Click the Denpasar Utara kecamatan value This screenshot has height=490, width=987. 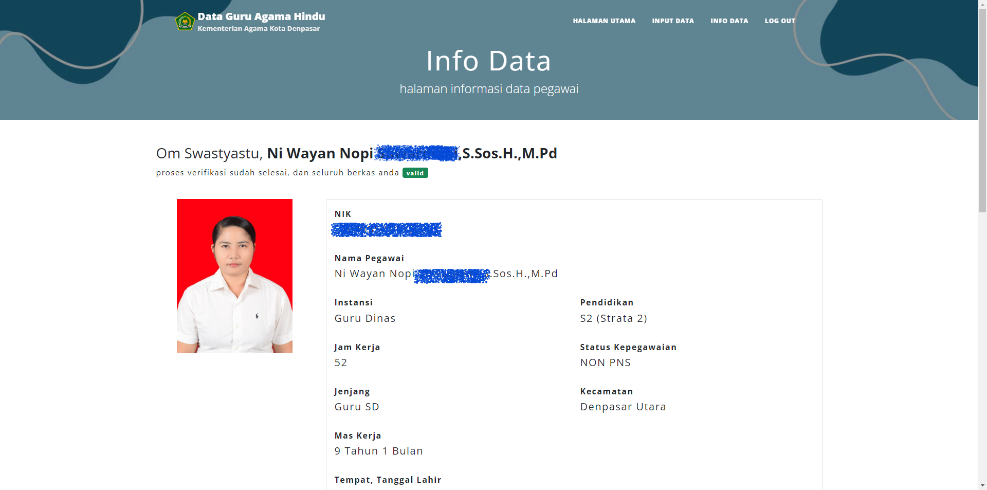click(x=623, y=407)
